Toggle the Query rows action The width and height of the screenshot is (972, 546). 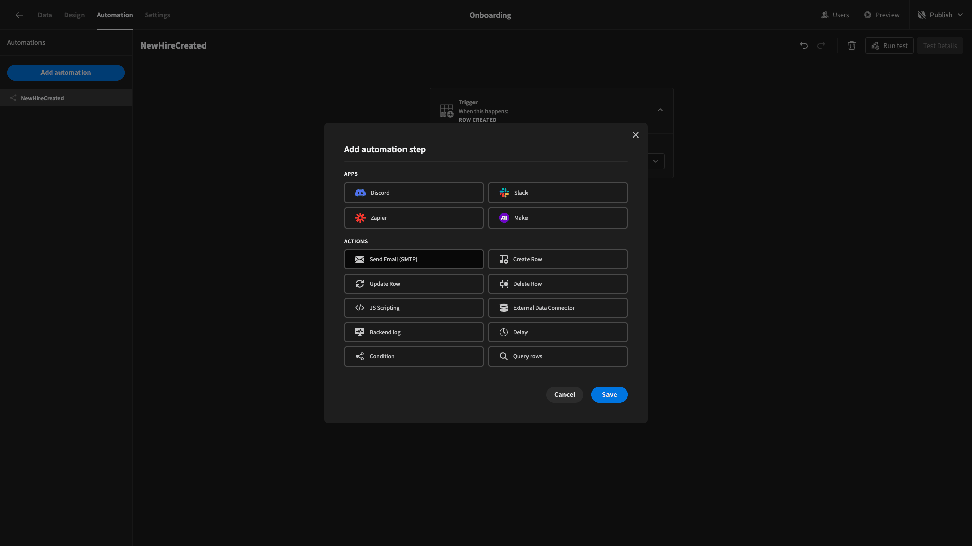pyautogui.click(x=557, y=356)
